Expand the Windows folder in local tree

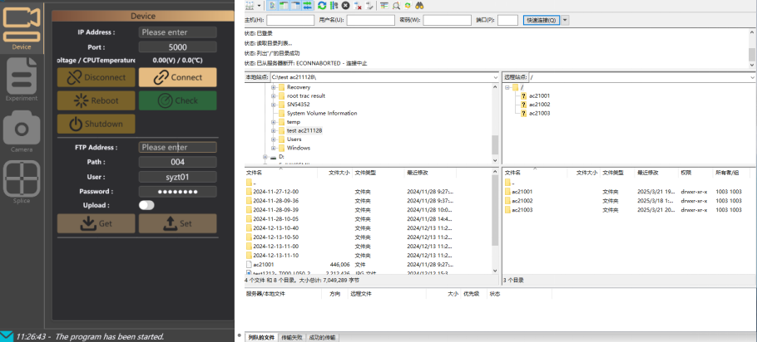tap(273, 148)
